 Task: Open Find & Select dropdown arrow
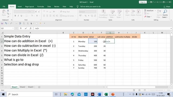[167, 17]
